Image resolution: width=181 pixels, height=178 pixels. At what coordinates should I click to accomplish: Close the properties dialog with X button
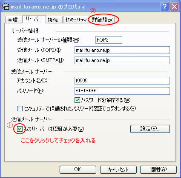click(174, 6)
